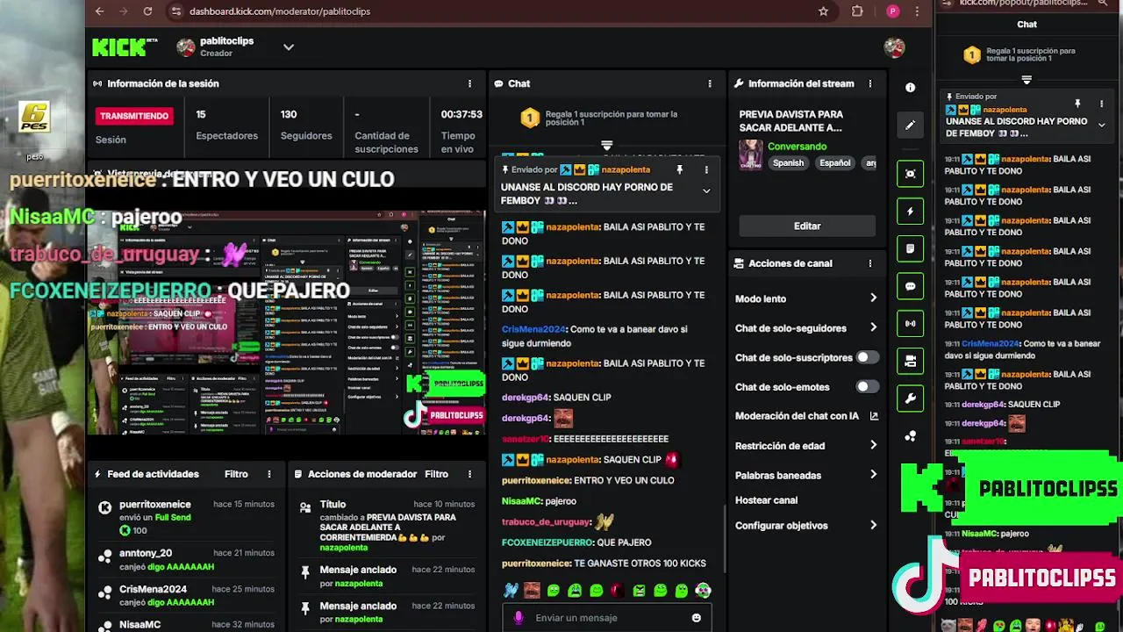Open the emoji picker in message box
Viewport: 1123px width, 632px height.
(697, 618)
